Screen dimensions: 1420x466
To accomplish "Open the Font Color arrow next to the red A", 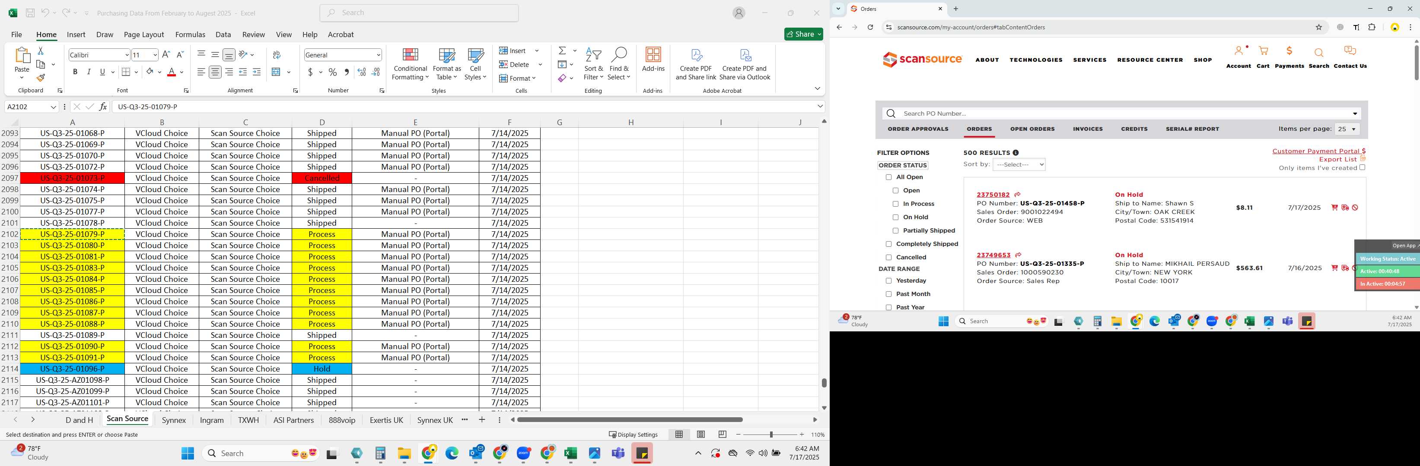I will click(182, 72).
